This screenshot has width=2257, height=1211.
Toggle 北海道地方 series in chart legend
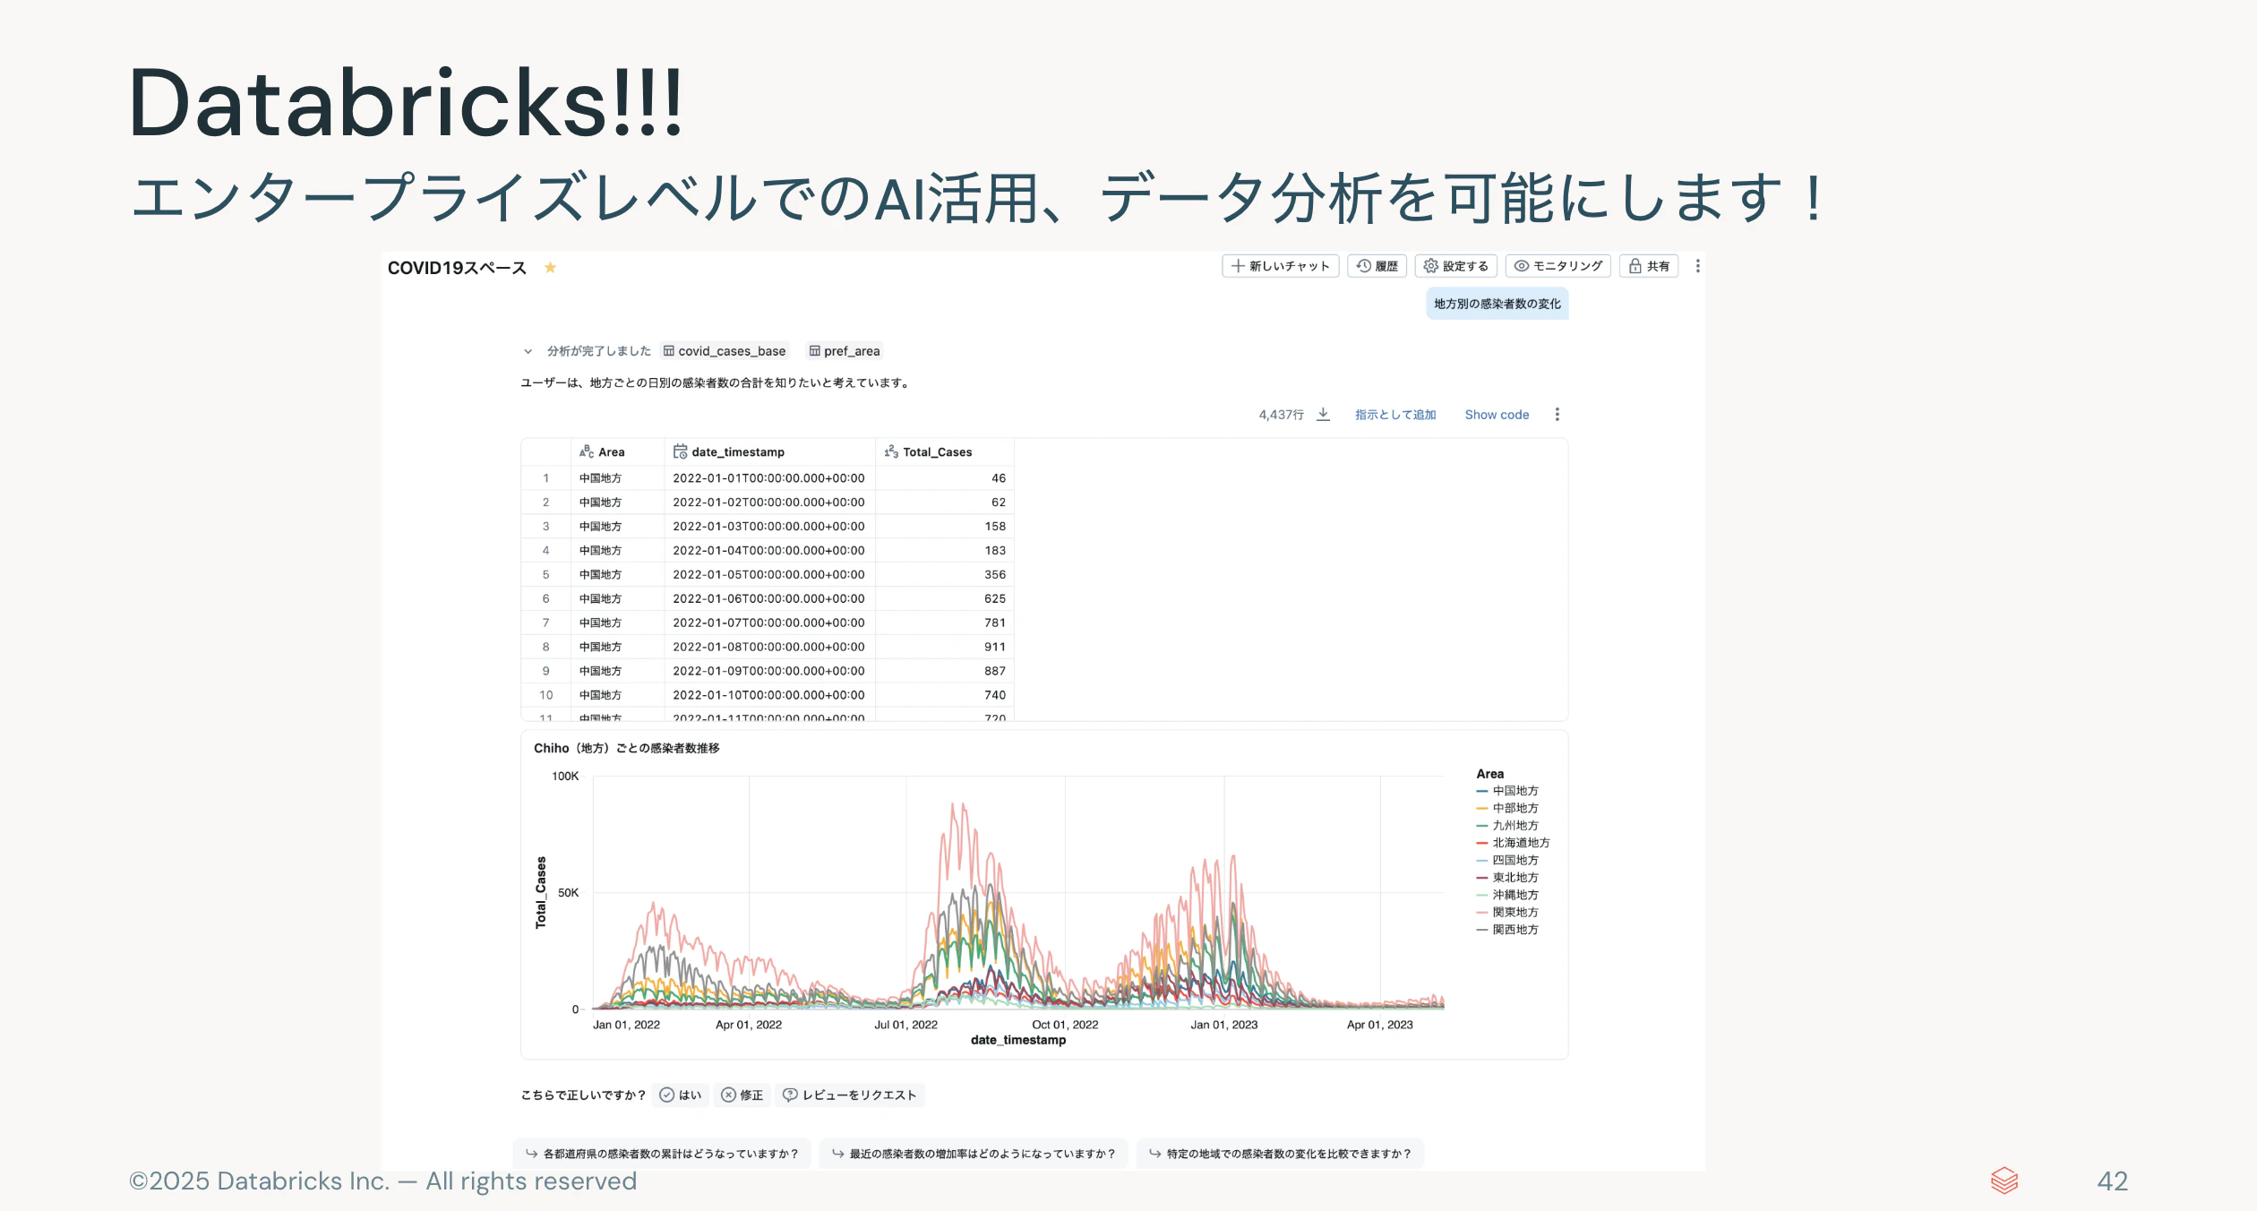tap(1513, 843)
